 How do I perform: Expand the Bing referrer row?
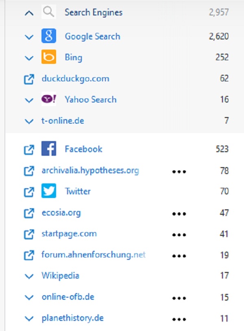coord(28,58)
